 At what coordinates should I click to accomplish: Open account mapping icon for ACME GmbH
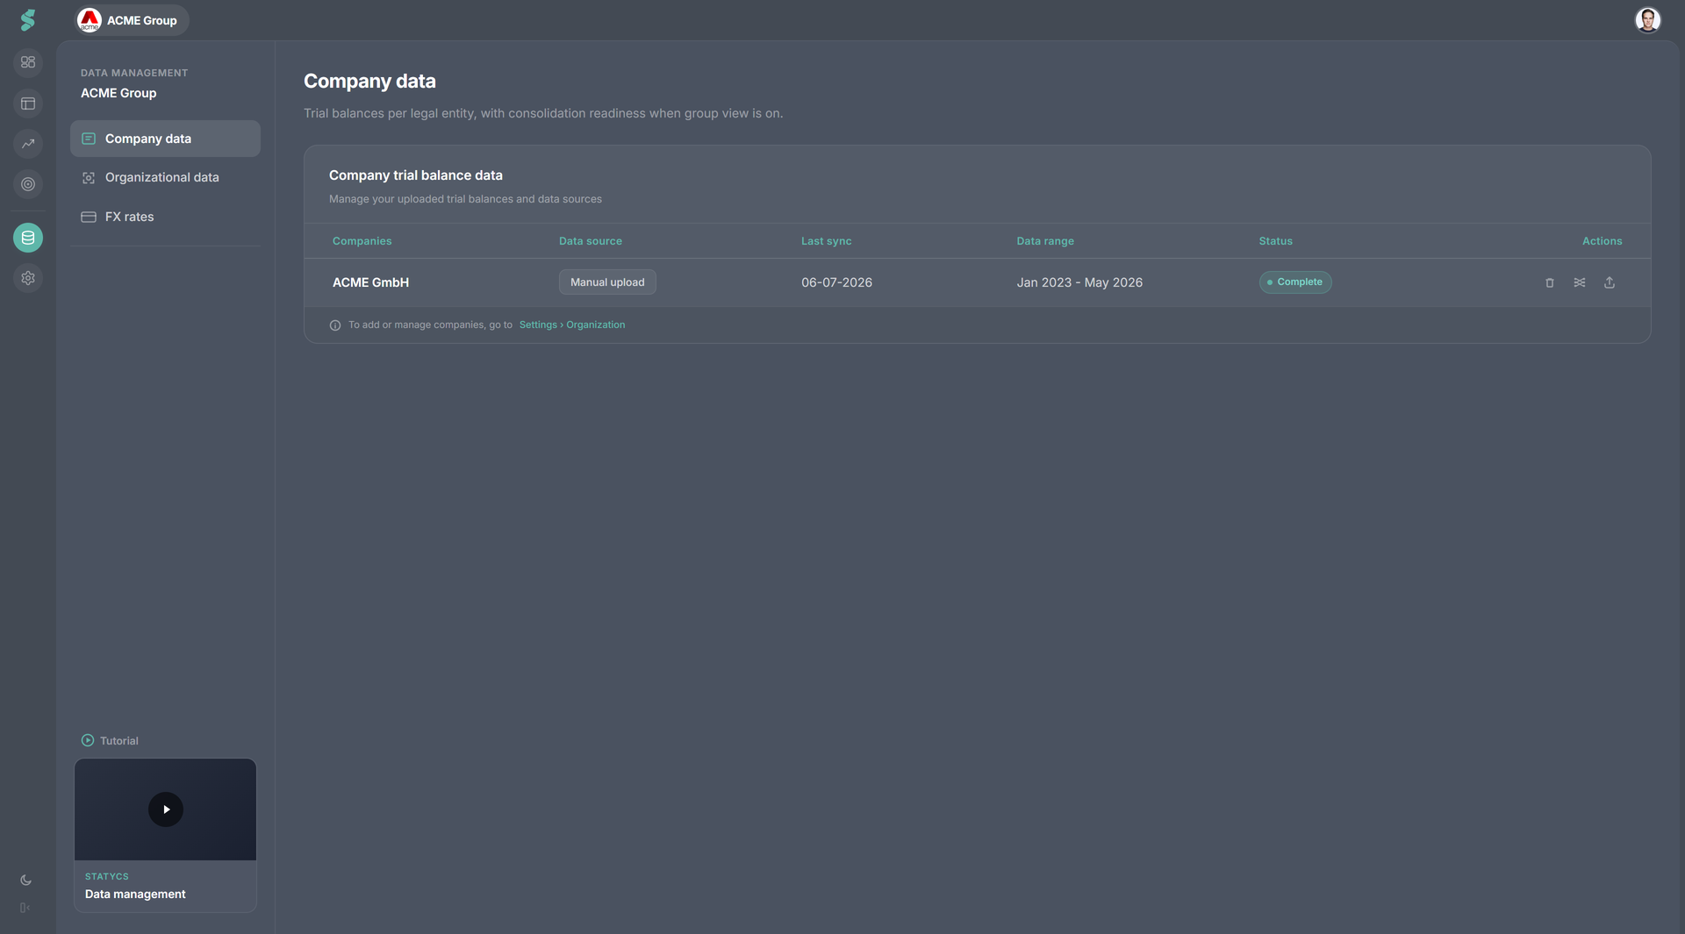pyautogui.click(x=1579, y=282)
